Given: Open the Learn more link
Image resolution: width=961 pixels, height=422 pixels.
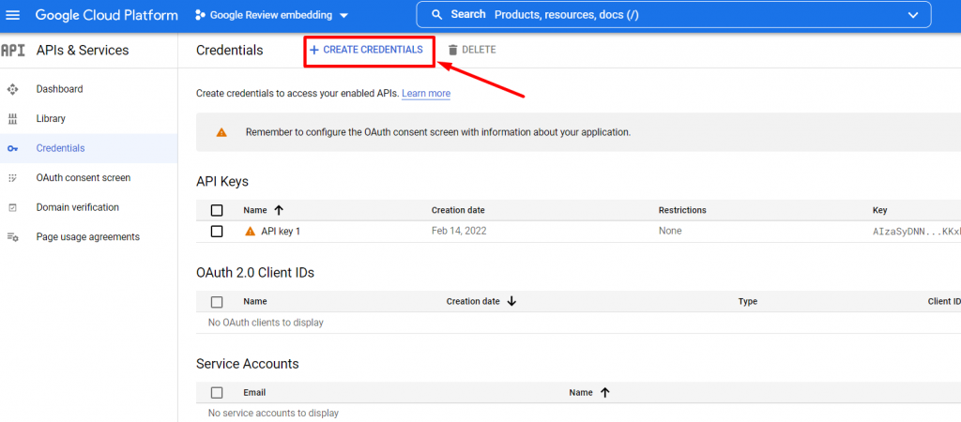Looking at the screenshot, I should pos(426,94).
